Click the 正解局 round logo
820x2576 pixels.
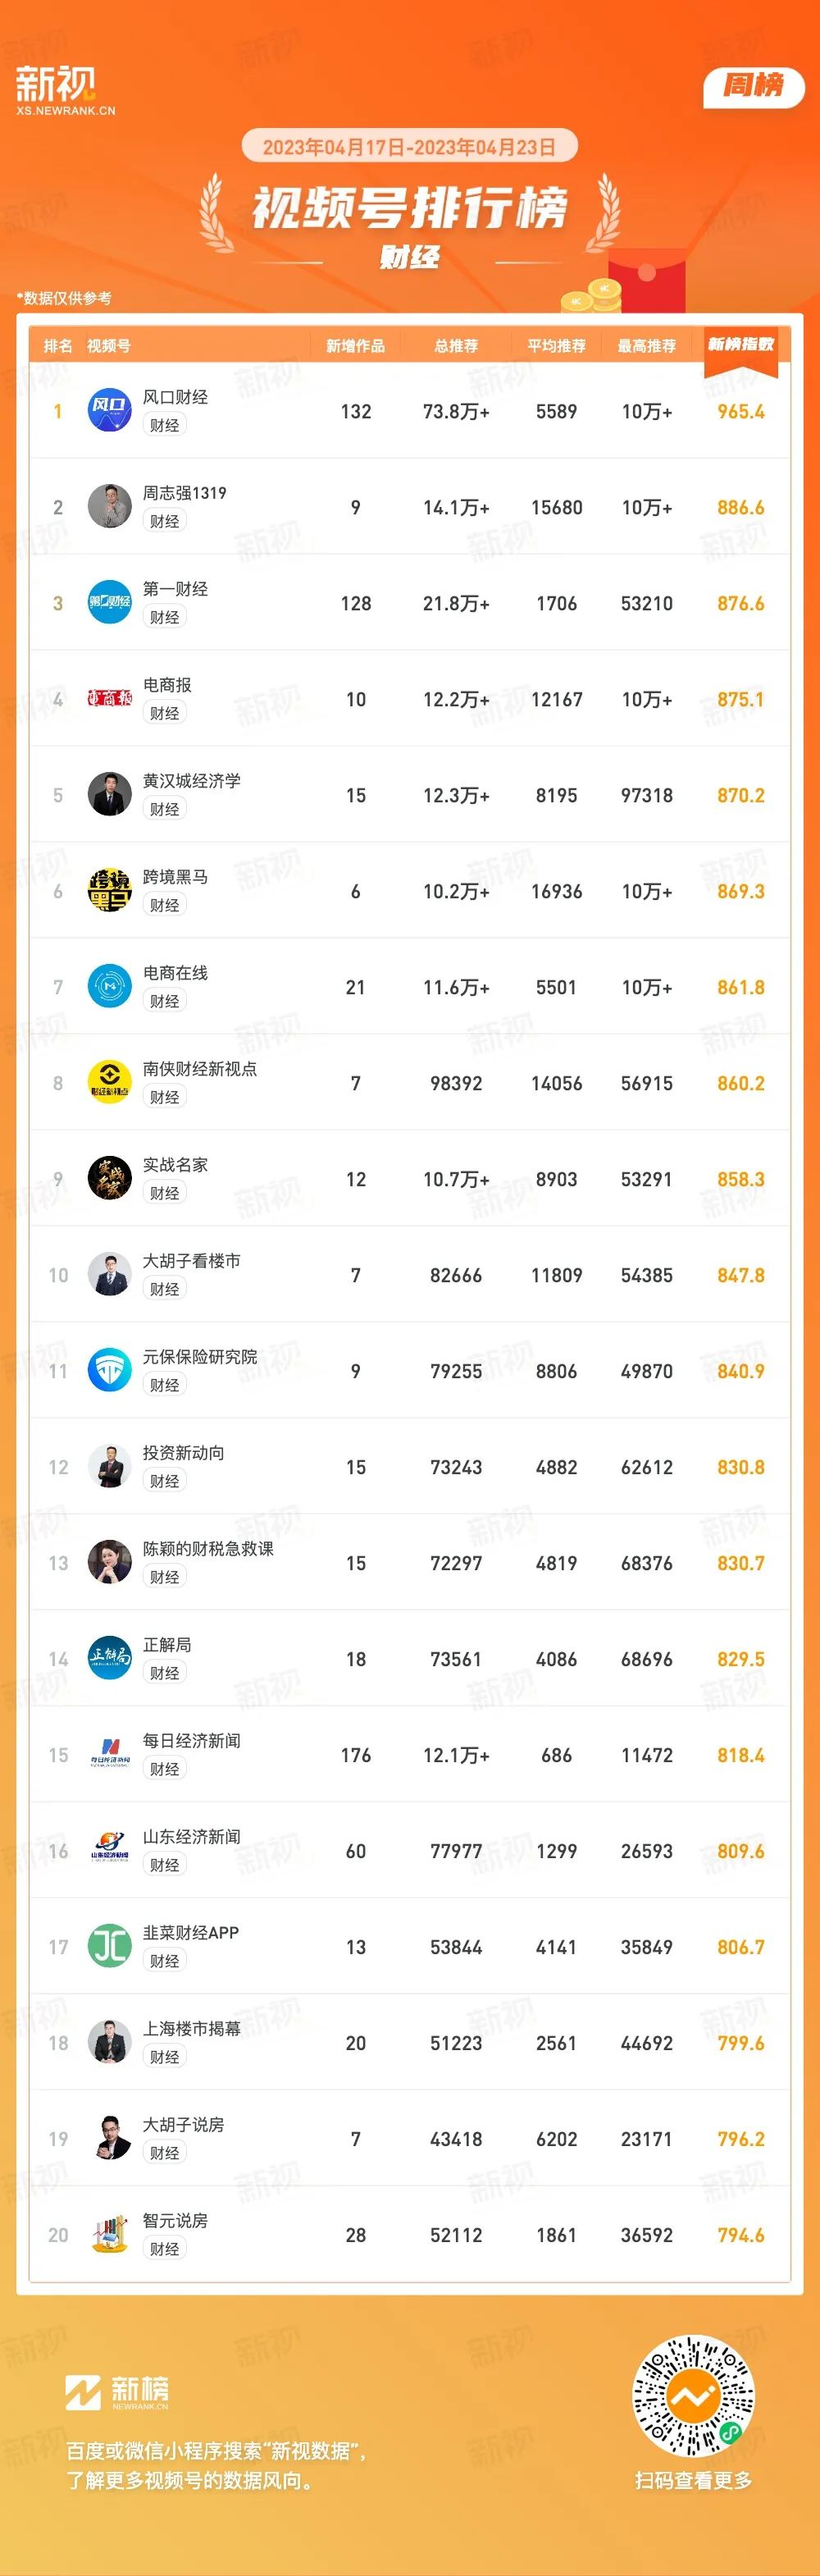[110, 1659]
